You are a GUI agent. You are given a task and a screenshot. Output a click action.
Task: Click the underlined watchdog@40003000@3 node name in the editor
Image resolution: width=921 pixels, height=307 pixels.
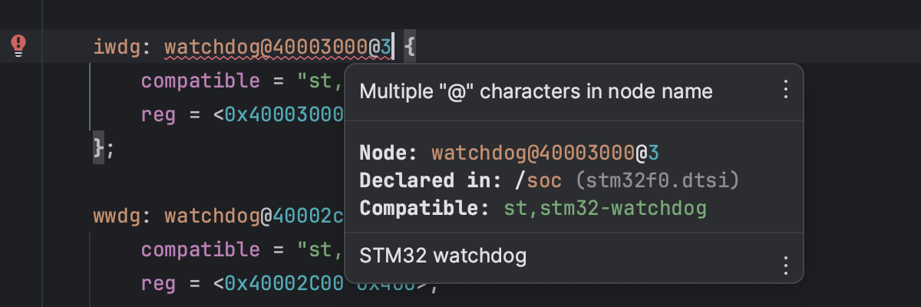point(278,48)
